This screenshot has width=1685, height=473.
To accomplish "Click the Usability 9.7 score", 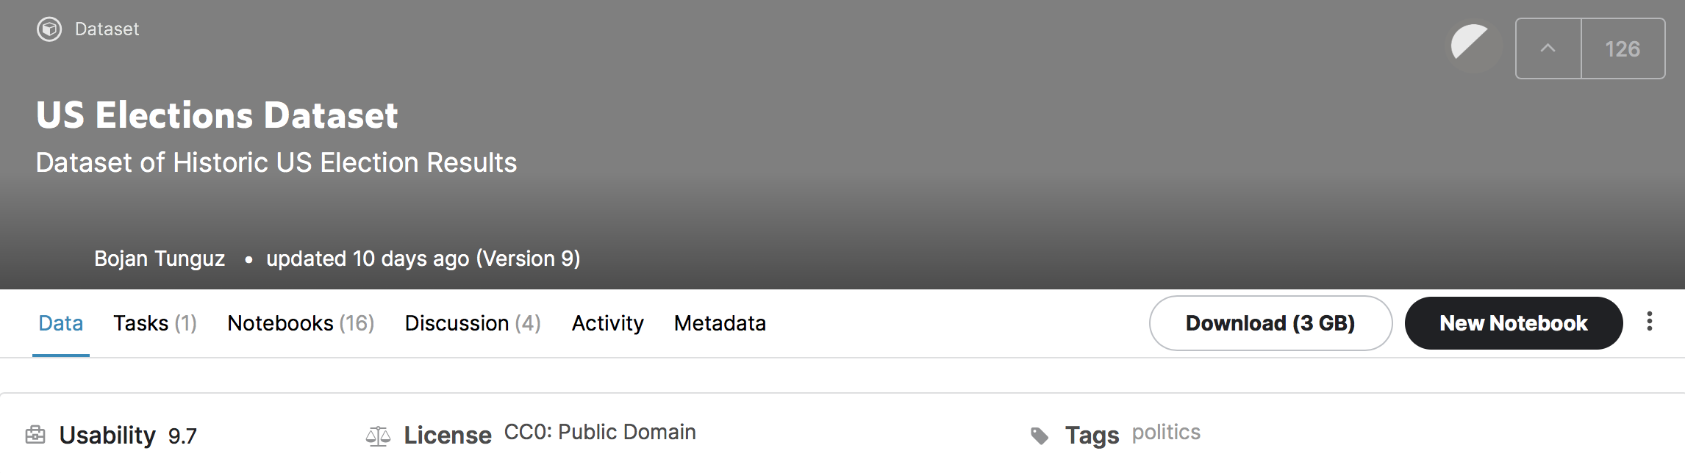I will [x=182, y=436].
